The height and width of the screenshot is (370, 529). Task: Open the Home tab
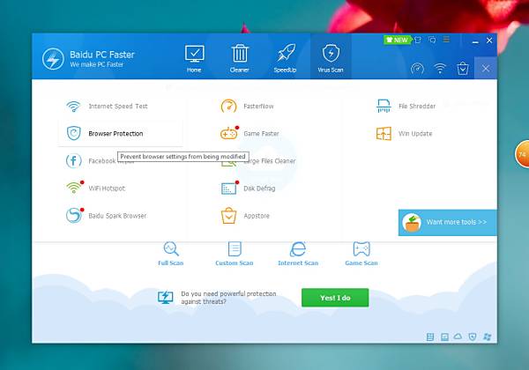pyautogui.click(x=194, y=58)
